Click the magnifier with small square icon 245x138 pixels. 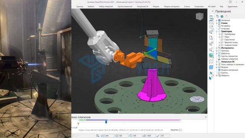click(x=211, y=49)
